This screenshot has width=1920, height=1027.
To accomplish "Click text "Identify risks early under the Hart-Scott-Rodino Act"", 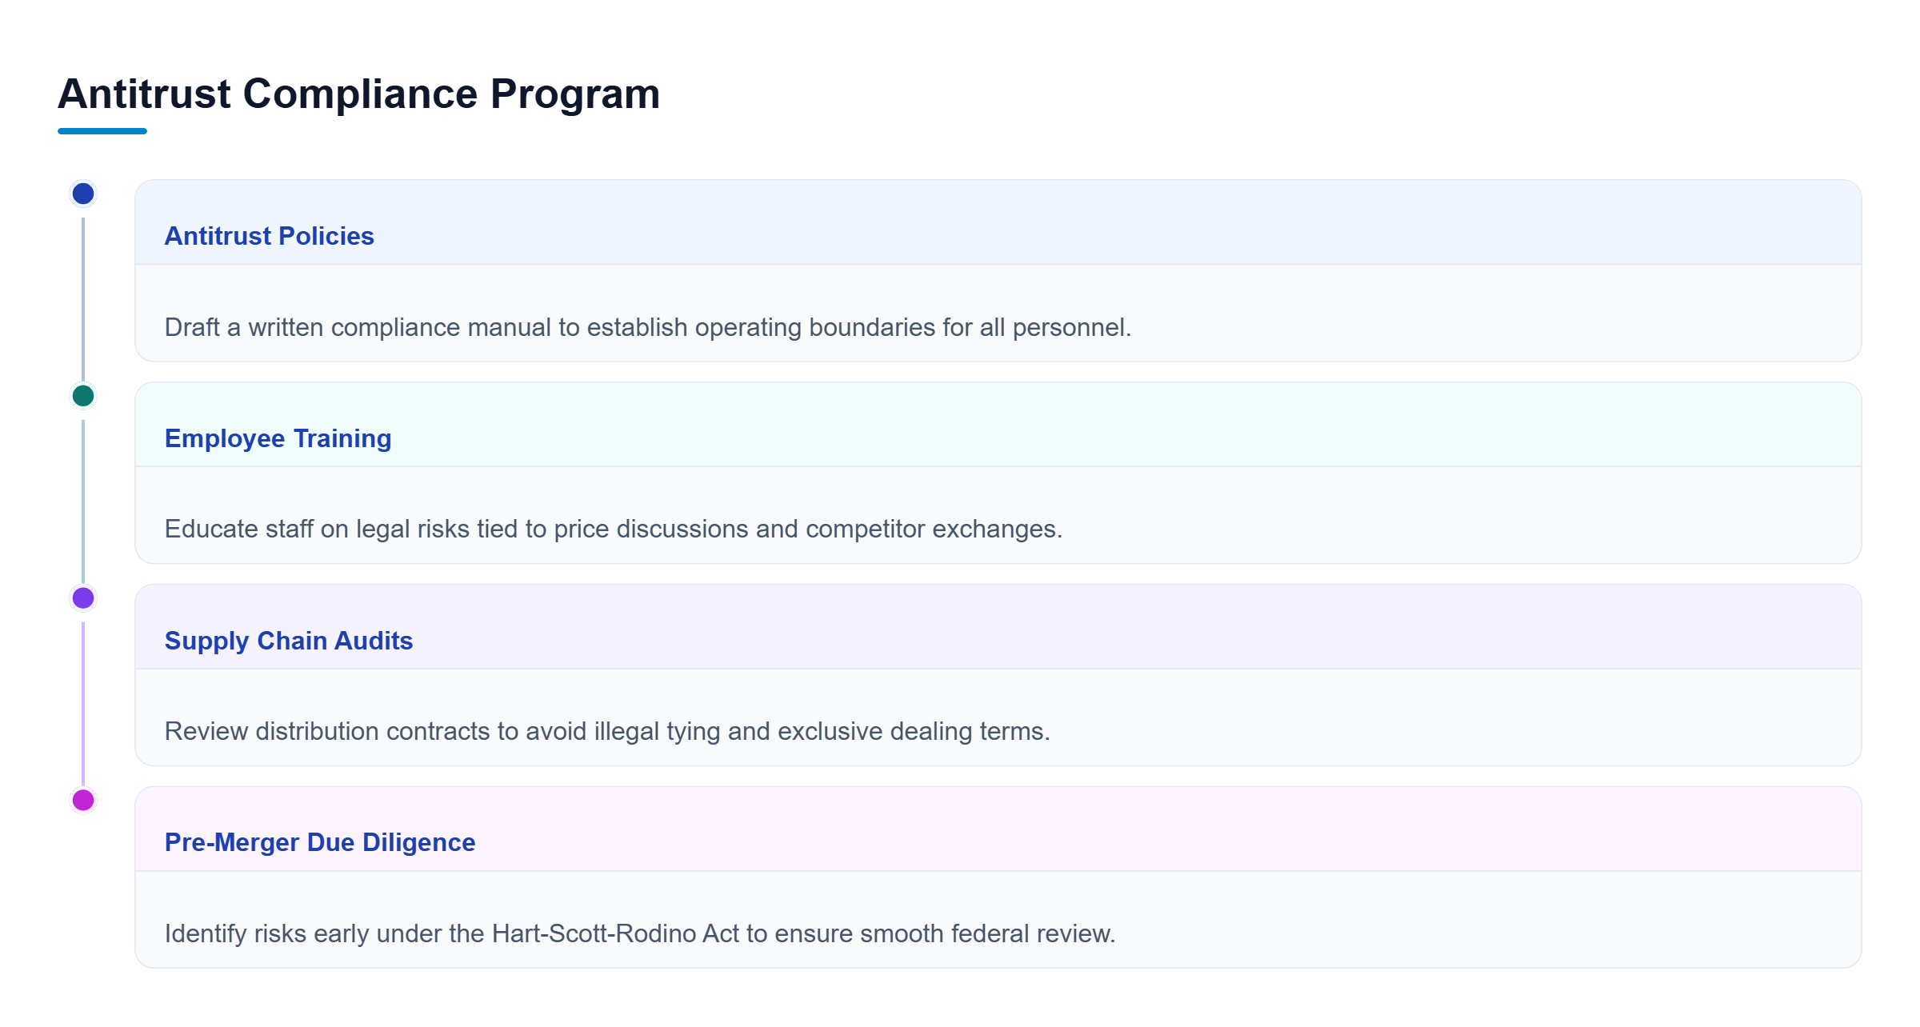I will click(452, 933).
